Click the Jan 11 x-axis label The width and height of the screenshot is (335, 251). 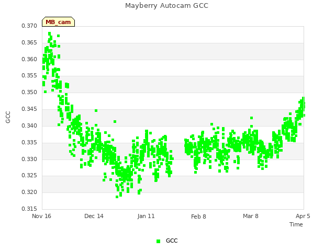(146, 216)
